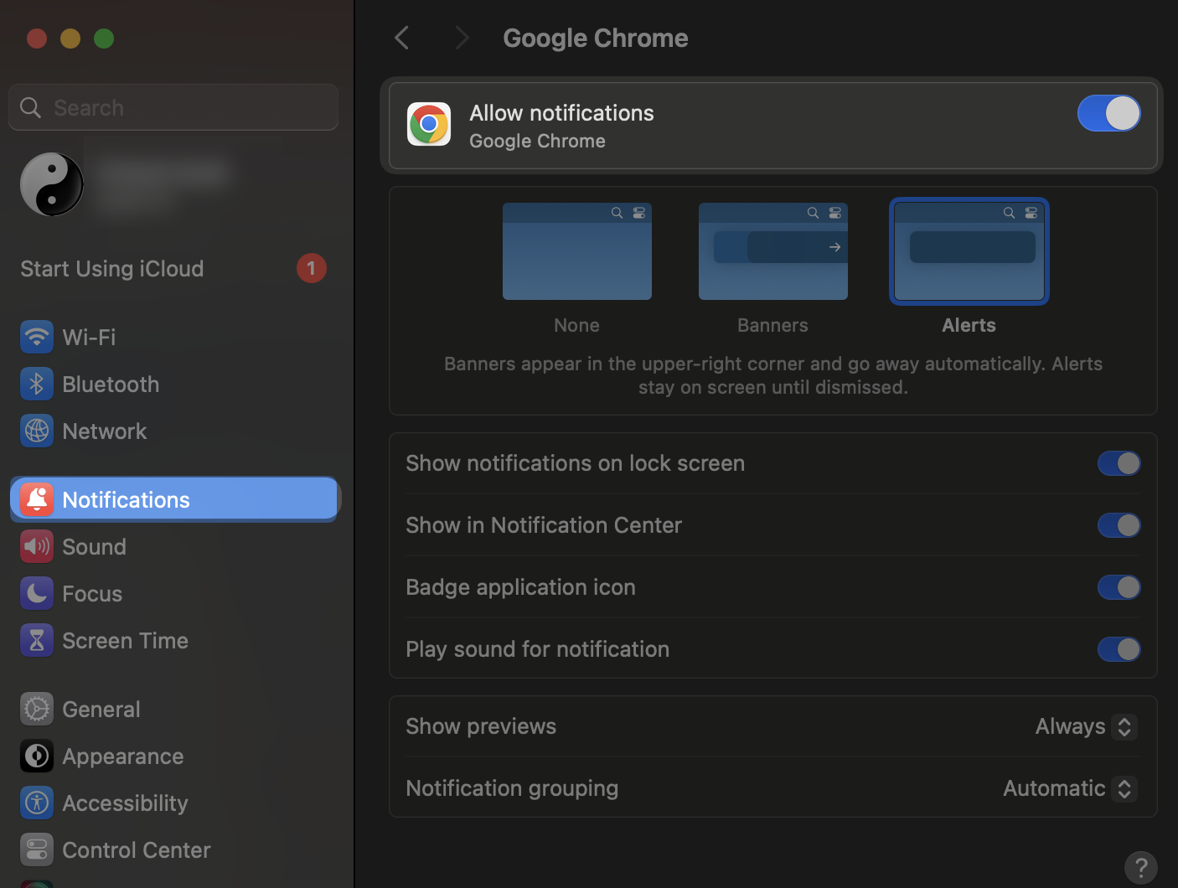The height and width of the screenshot is (888, 1178).
Task: Click the Alerts label under thumbnail
Action: point(969,325)
